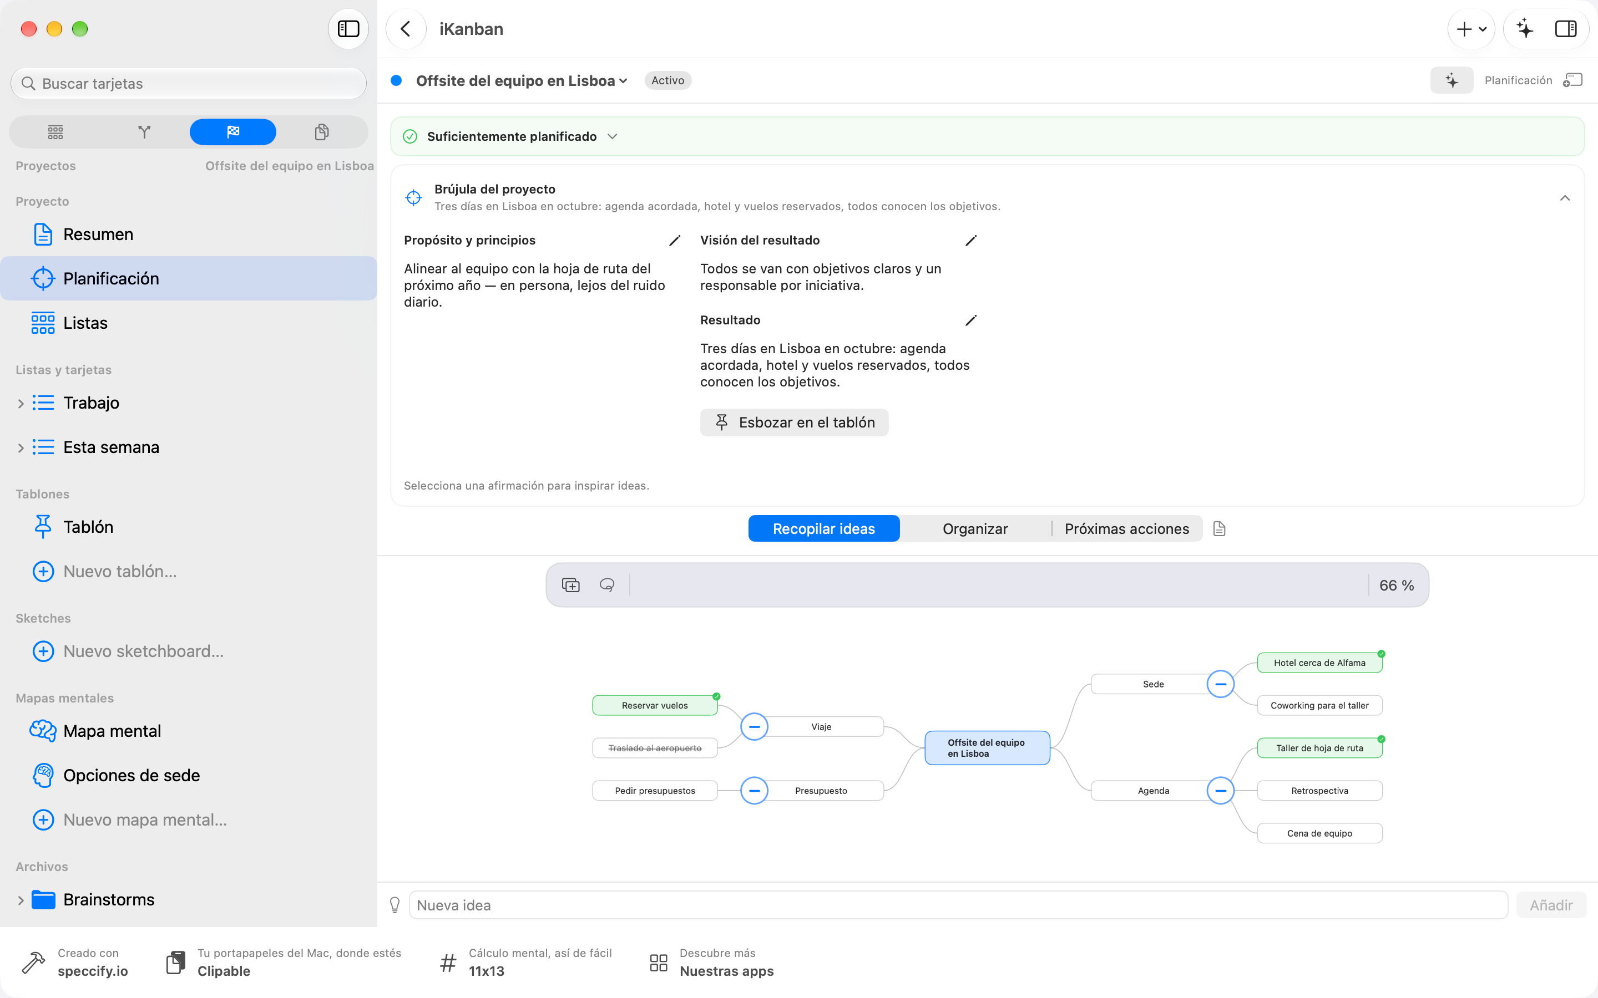Collapse the Brújula del proyecto section
1598x998 pixels.
(x=1564, y=198)
